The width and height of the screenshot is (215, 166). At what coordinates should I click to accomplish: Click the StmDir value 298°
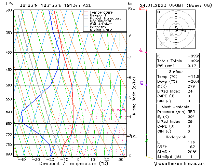click(192, 152)
